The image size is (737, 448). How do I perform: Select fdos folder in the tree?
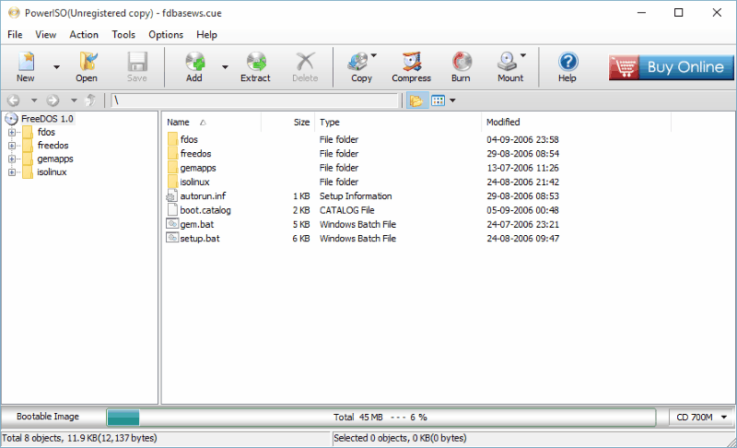click(46, 132)
